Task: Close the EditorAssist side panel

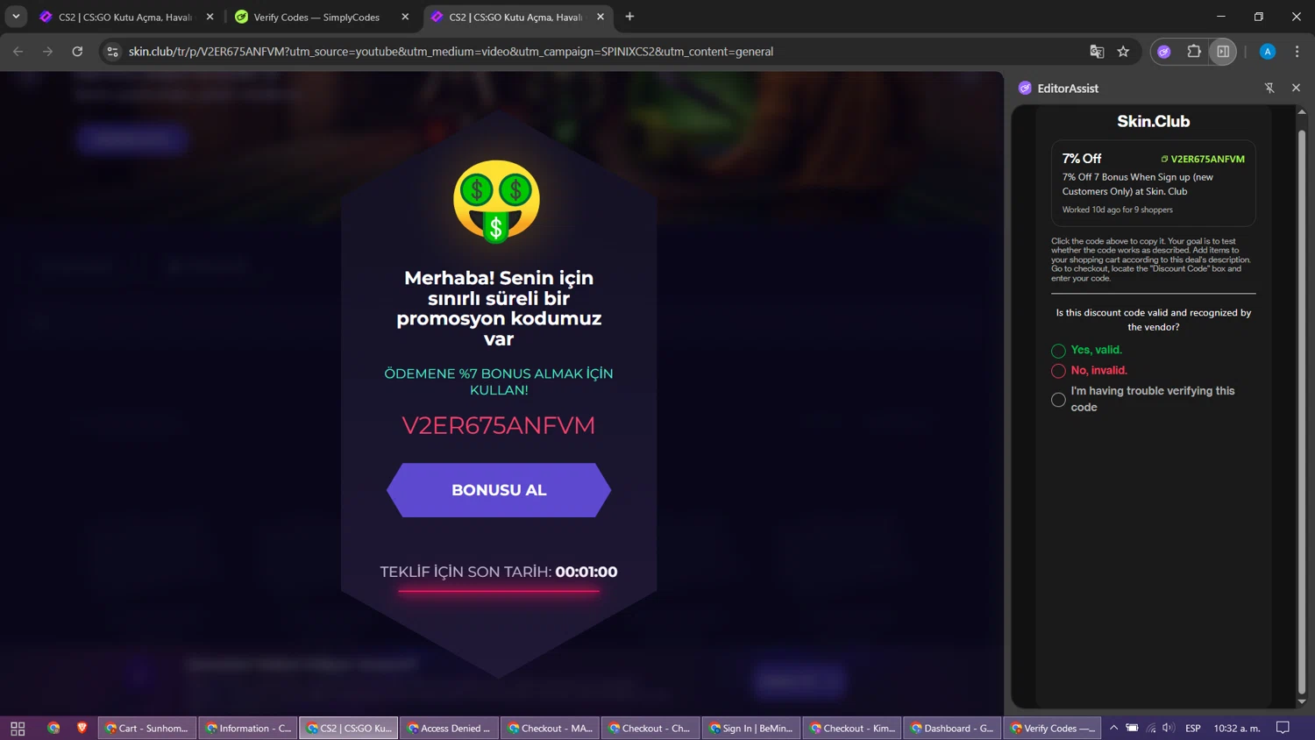Action: tap(1296, 88)
